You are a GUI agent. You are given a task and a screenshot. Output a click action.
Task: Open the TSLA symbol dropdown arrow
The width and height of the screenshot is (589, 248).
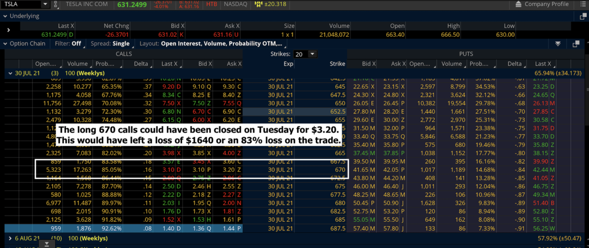pyautogui.click(x=45, y=4)
